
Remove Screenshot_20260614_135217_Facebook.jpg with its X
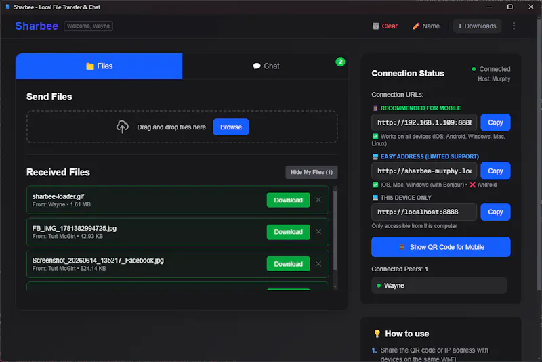[x=318, y=264]
